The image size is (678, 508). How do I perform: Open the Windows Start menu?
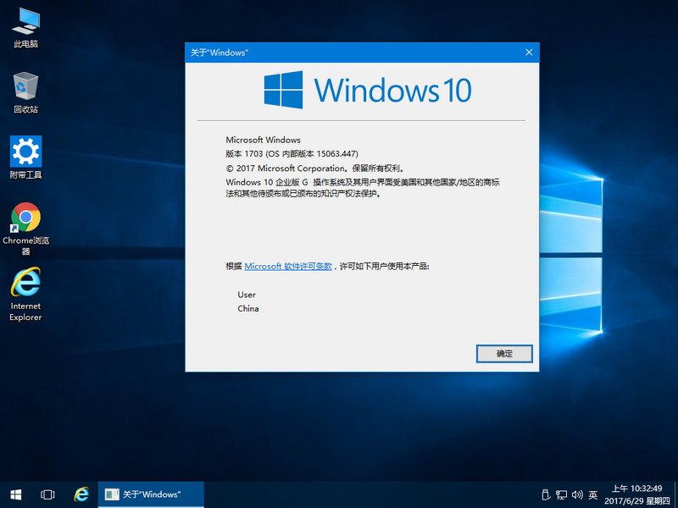pos(16,494)
